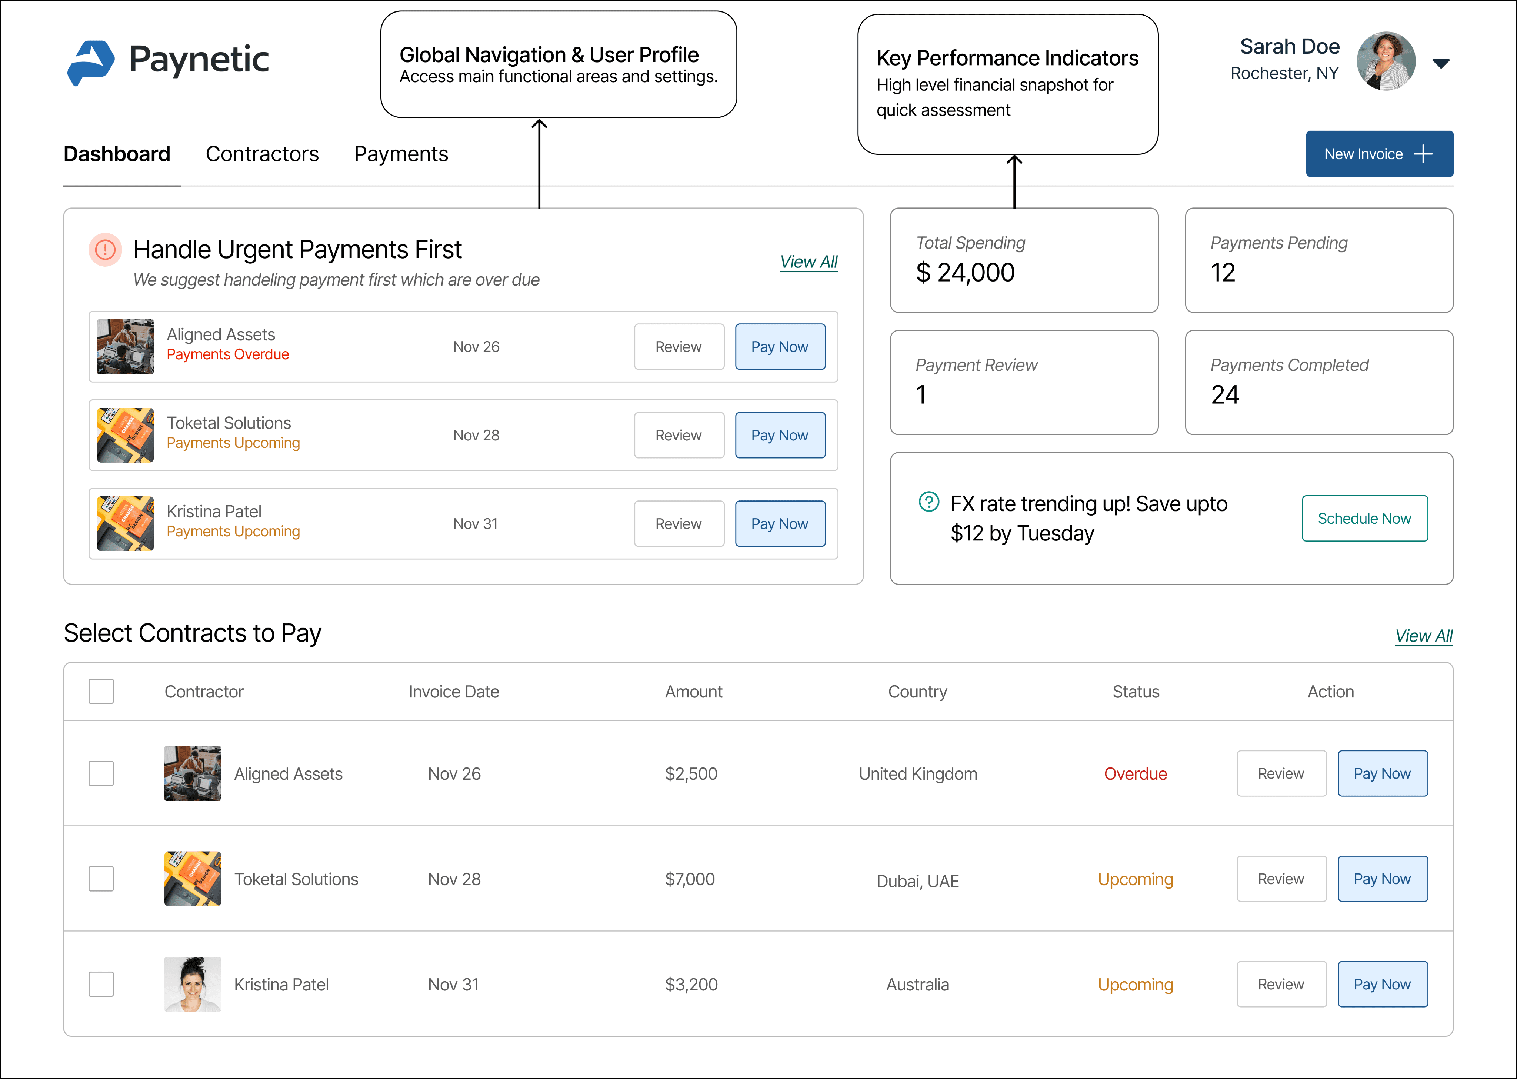This screenshot has width=1517, height=1079.
Task: Open the Payments tab
Action: point(400,154)
